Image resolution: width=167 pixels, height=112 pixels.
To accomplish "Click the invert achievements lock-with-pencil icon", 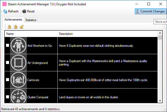I will (x=16, y=27).
